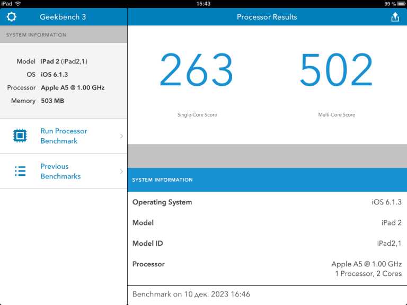This screenshot has width=407, height=305.
Task: Tap the multi-core score 502
Action: tap(337, 69)
